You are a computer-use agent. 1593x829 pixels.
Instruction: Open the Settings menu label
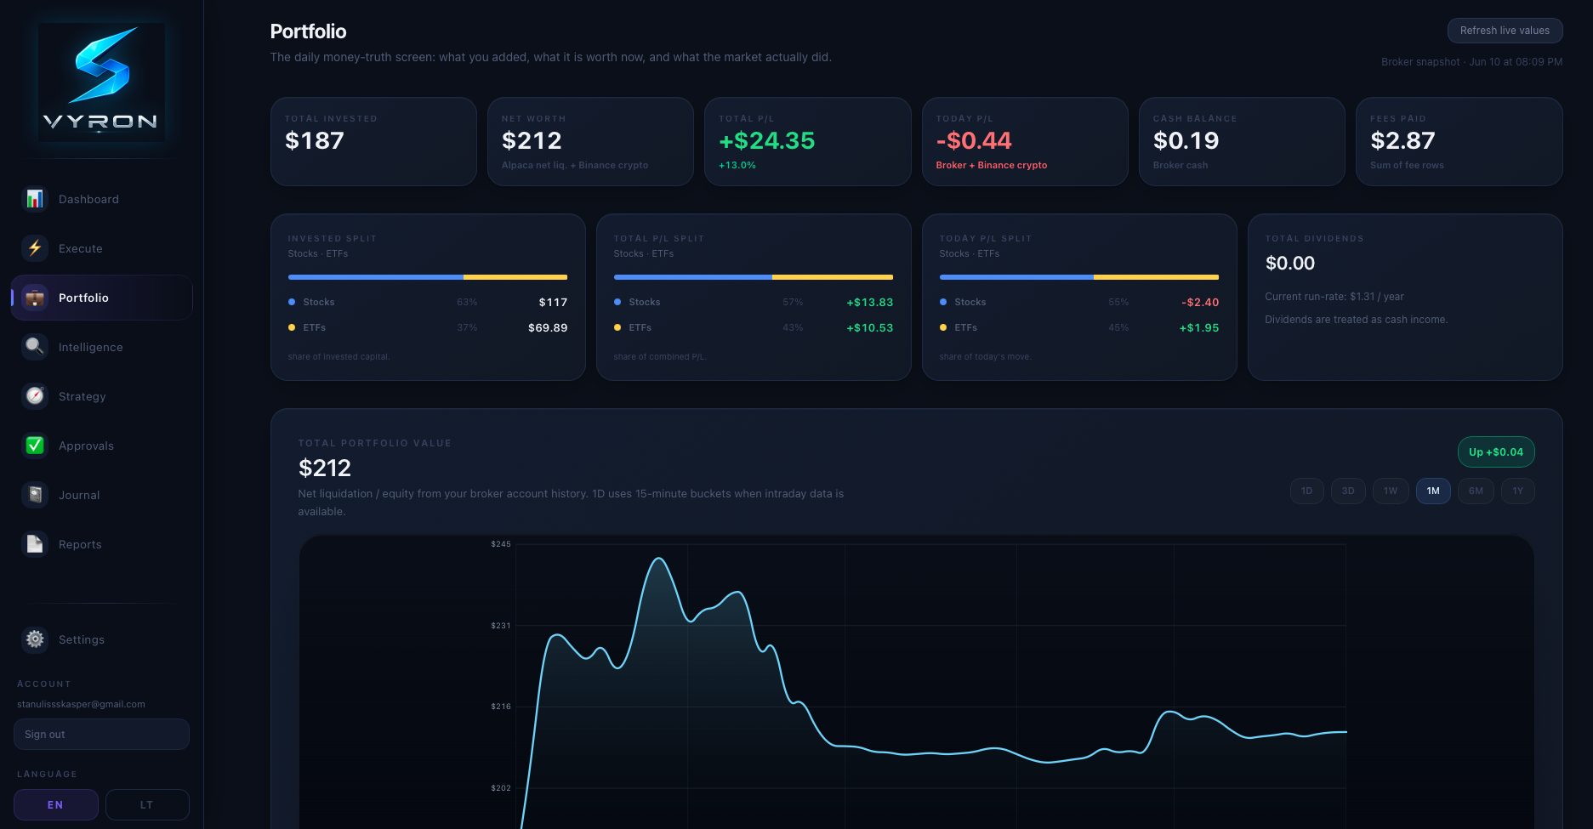(x=82, y=639)
